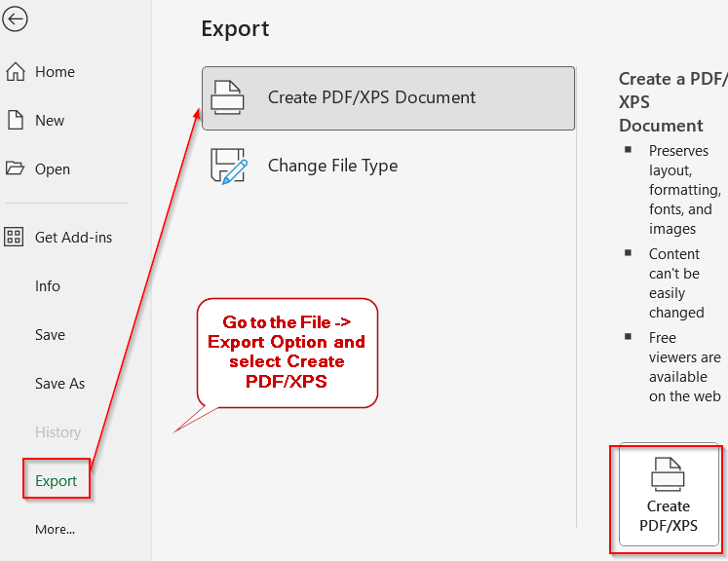This screenshot has width=728, height=561.
Task: Click the back arrow to exit backstage
Action: 15,19
